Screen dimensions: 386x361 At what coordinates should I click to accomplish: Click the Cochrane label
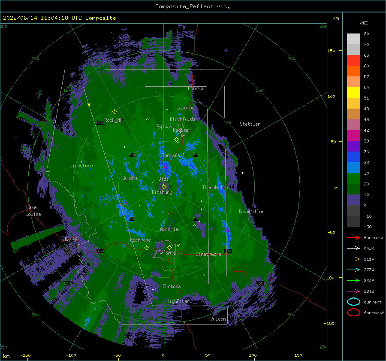(x=140, y=240)
